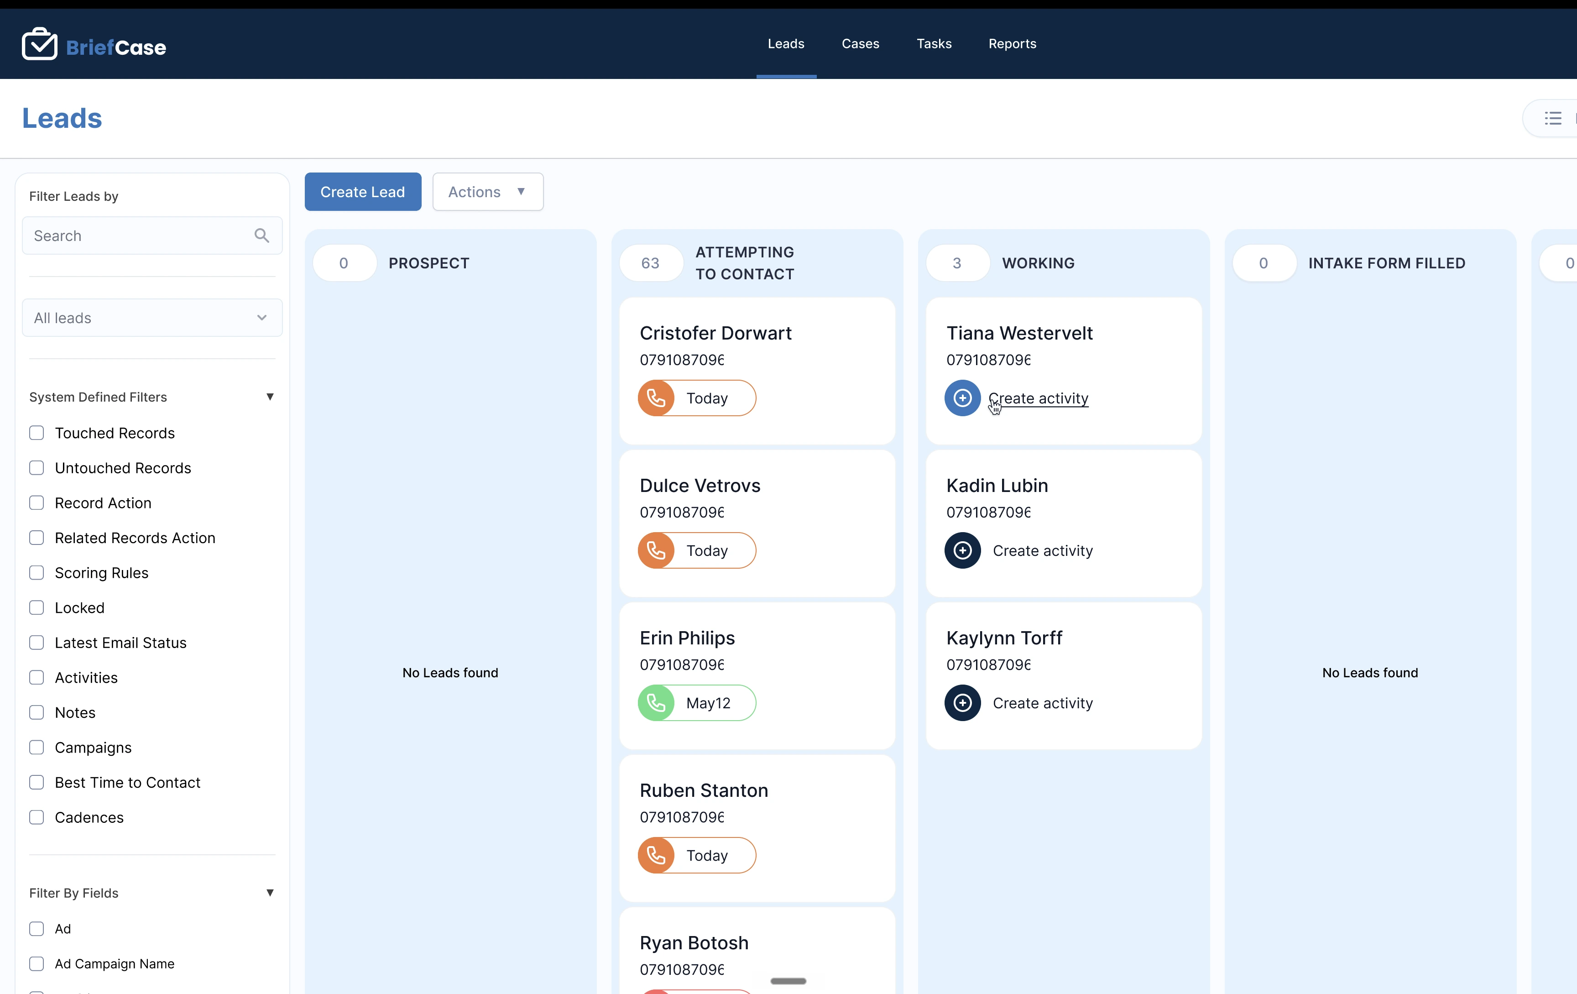The width and height of the screenshot is (1577, 994).
Task: Open the All leads dropdown
Action: (x=152, y=318)
